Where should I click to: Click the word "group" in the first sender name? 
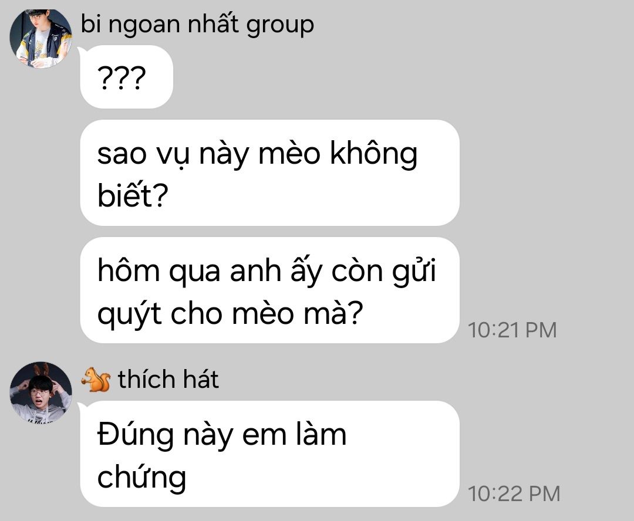point(280,26)
